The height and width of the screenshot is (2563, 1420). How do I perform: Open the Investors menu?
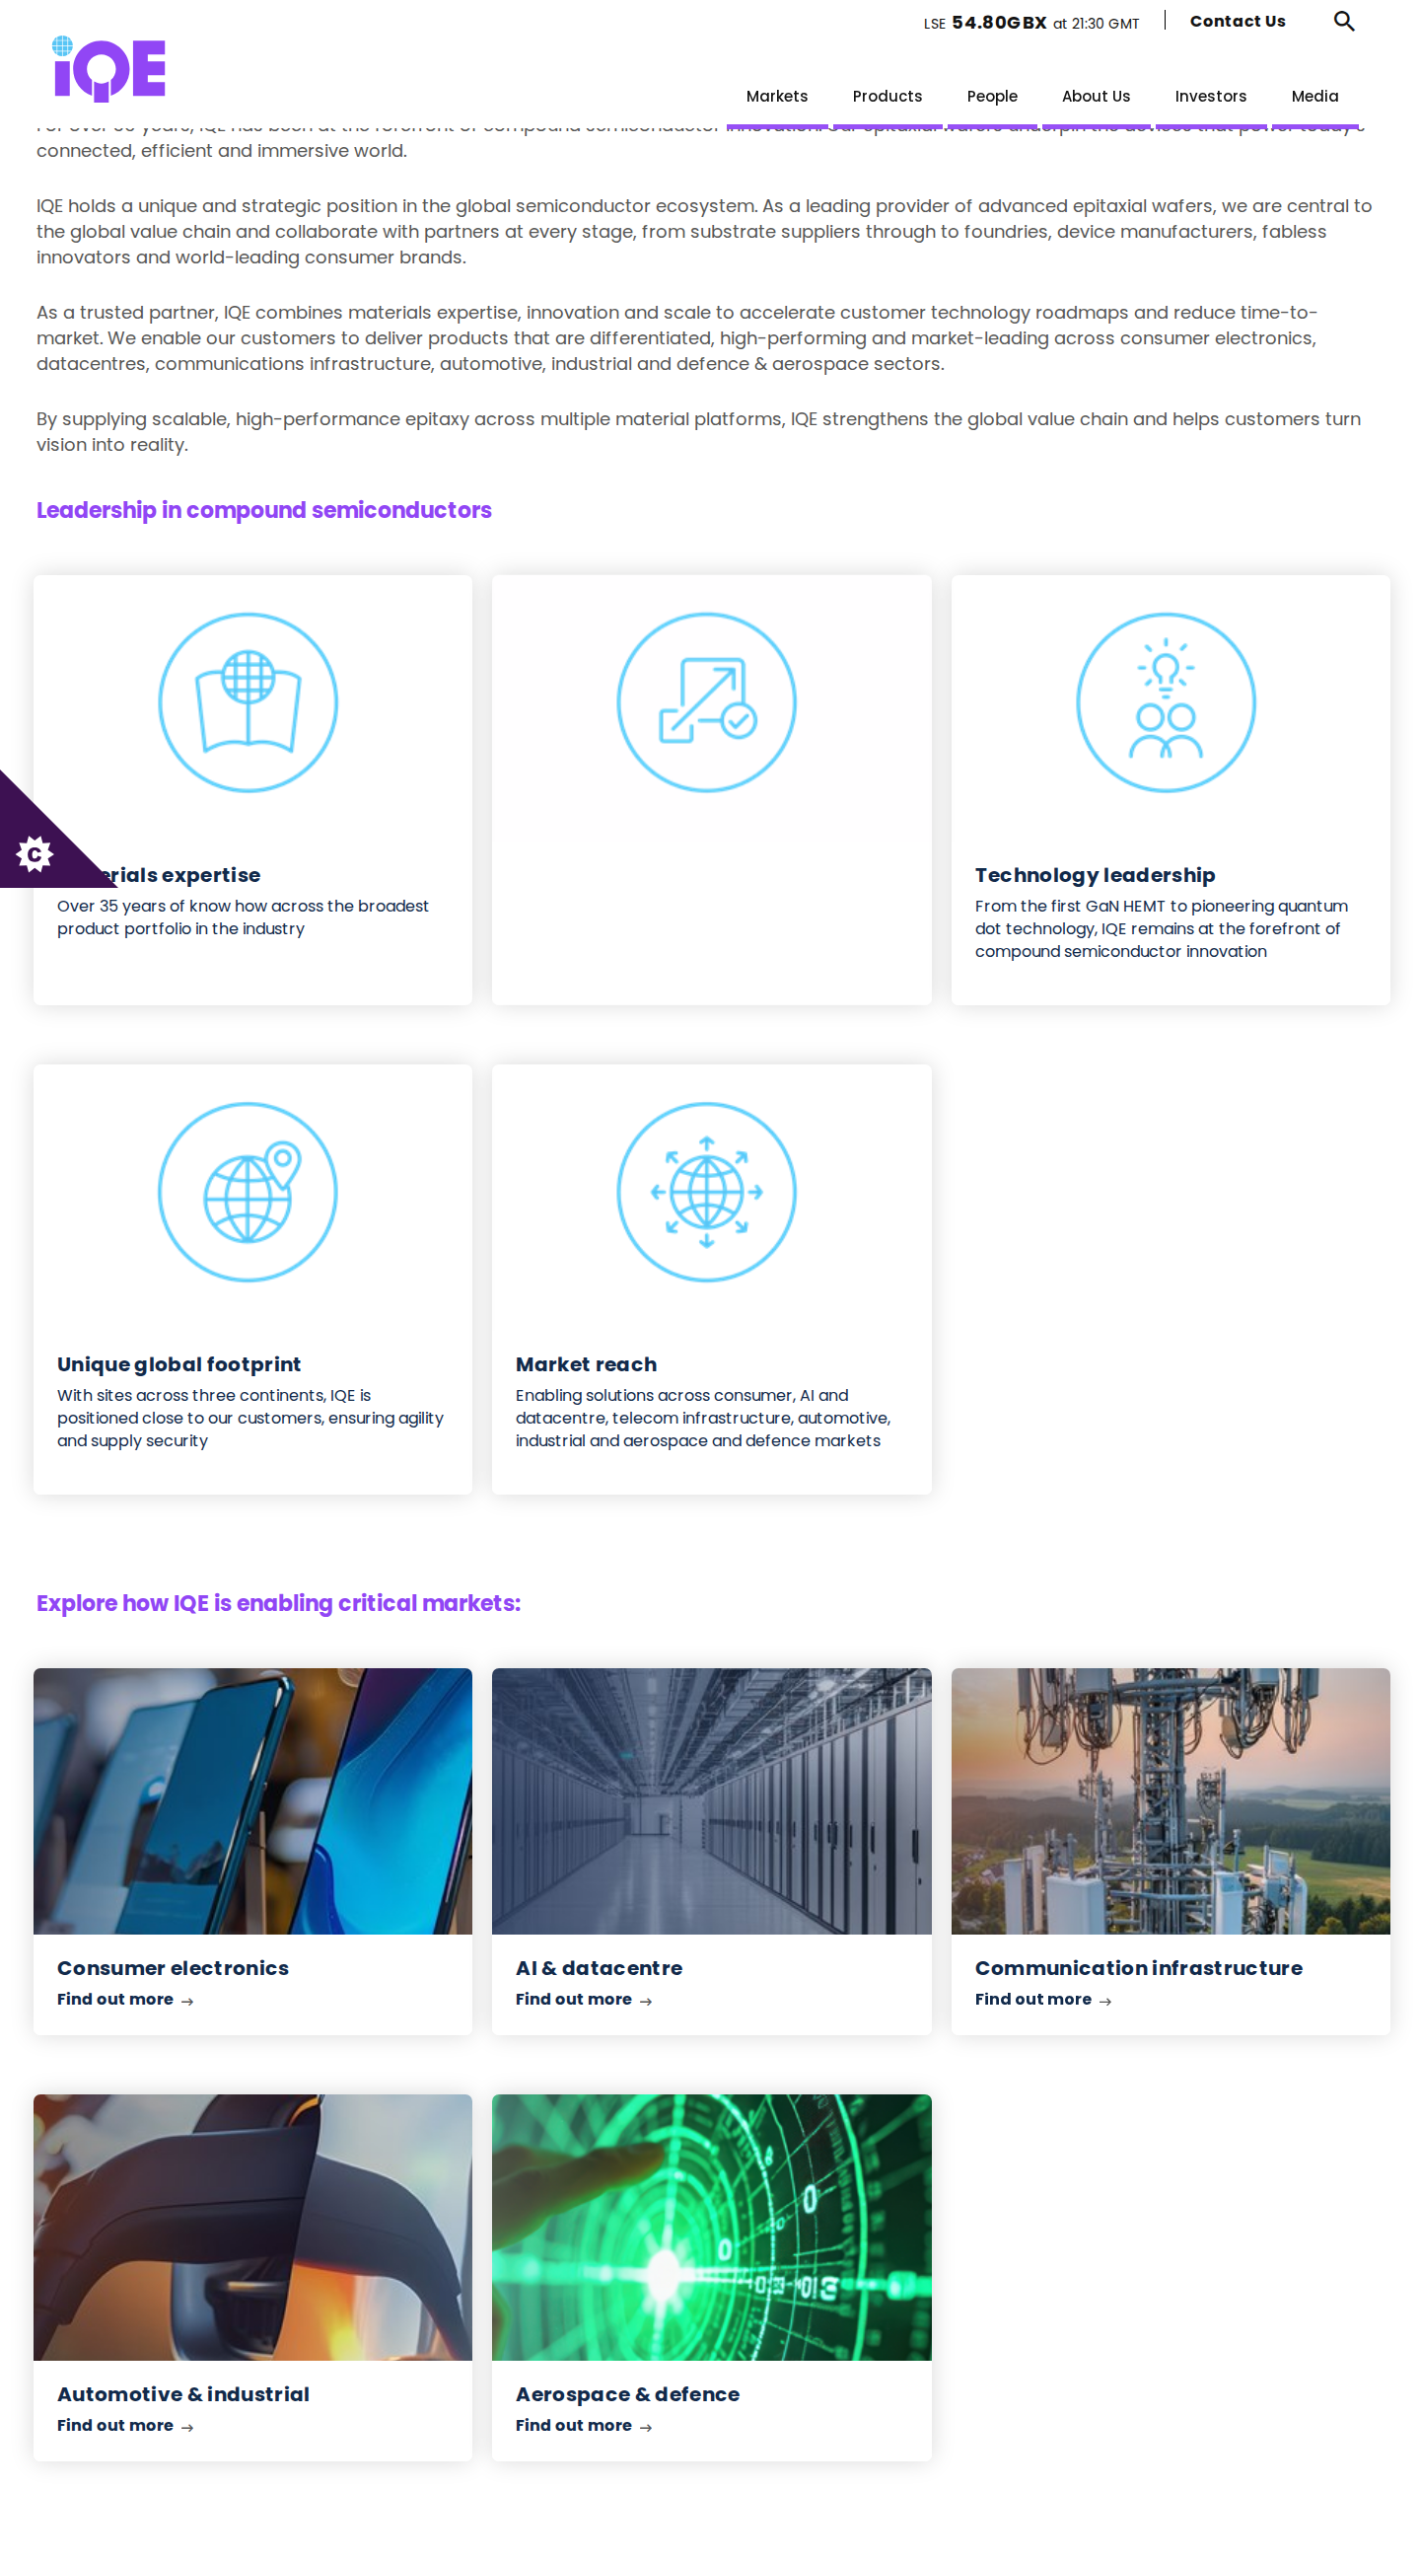point(1210,97)
